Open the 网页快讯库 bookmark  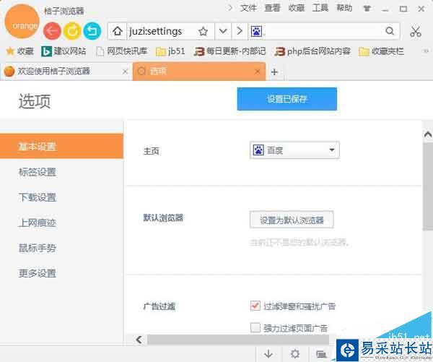click(122, 51)
